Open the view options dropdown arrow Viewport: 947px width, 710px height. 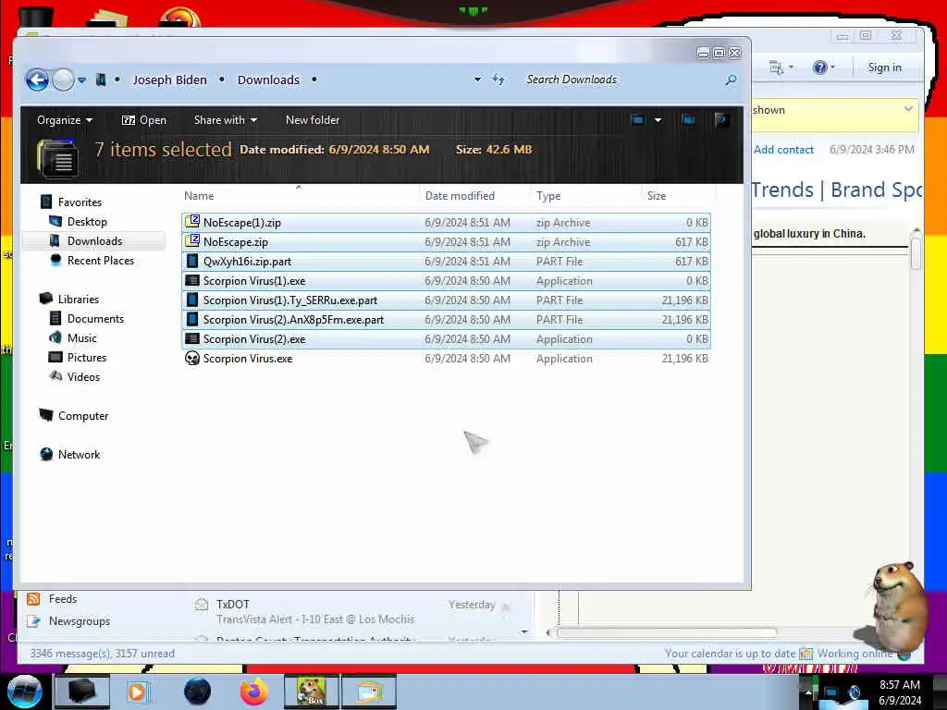pyautogui.click(x=658, y=120)
